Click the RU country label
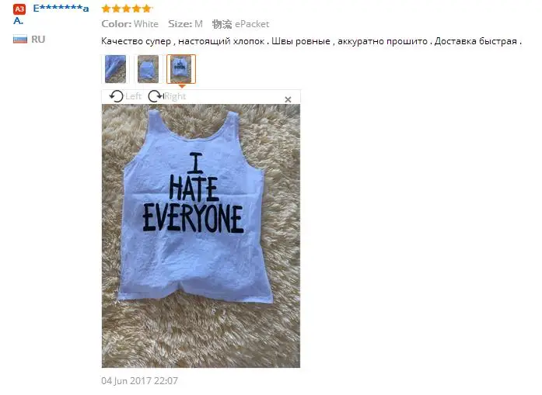The image size is (542, 395). pyautogui.click(x=38, y=40)
